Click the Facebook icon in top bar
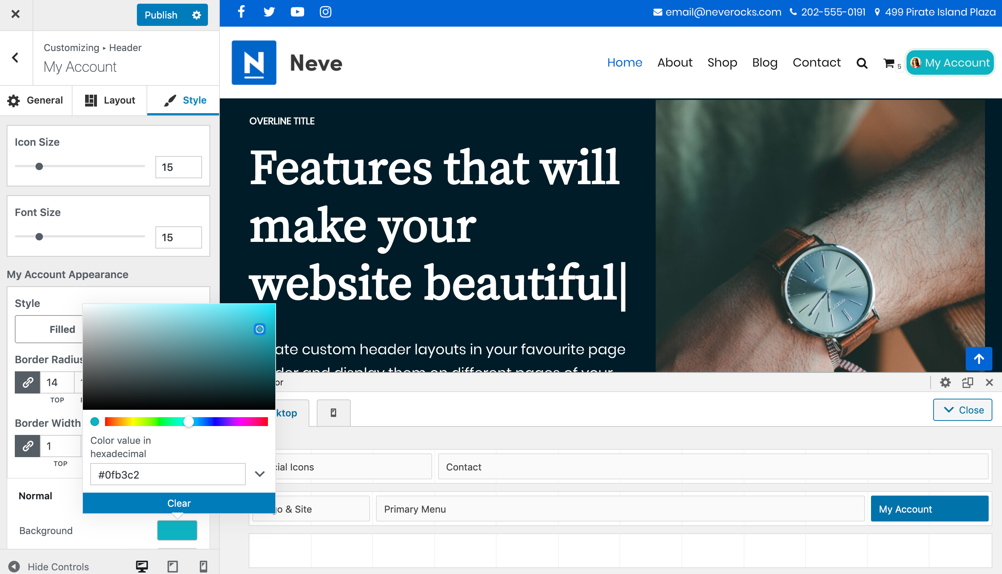1002x574 pixels. [x=241, y=12]
